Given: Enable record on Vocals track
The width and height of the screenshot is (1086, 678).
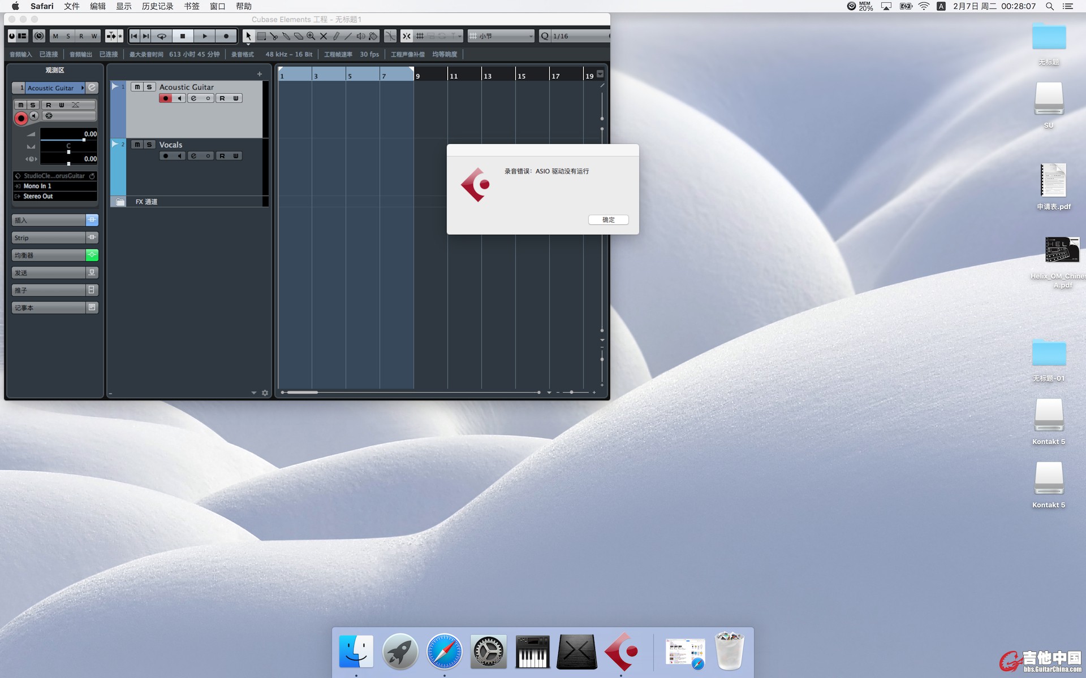Looking at the screenshot, I should (165, 156).
